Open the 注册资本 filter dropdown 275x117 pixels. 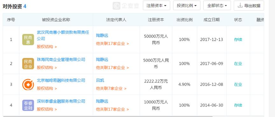point(157,5)
